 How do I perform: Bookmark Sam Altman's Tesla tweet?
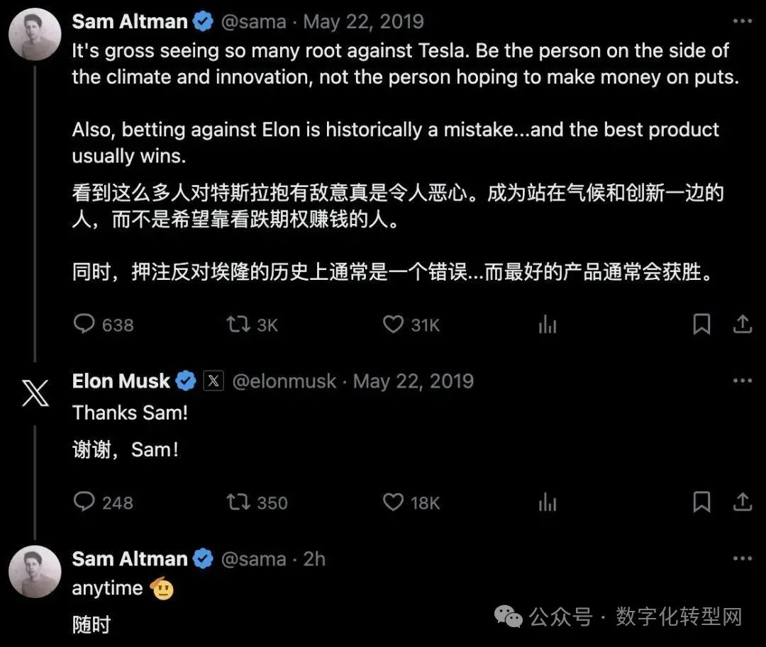[701, 325]
